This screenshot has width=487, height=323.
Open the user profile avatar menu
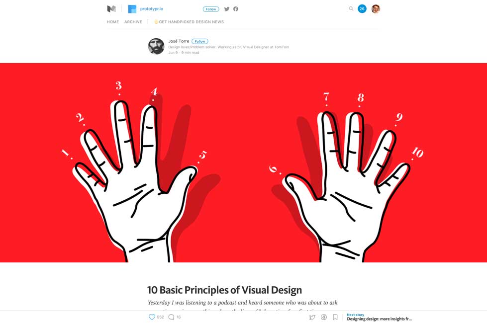376,9
